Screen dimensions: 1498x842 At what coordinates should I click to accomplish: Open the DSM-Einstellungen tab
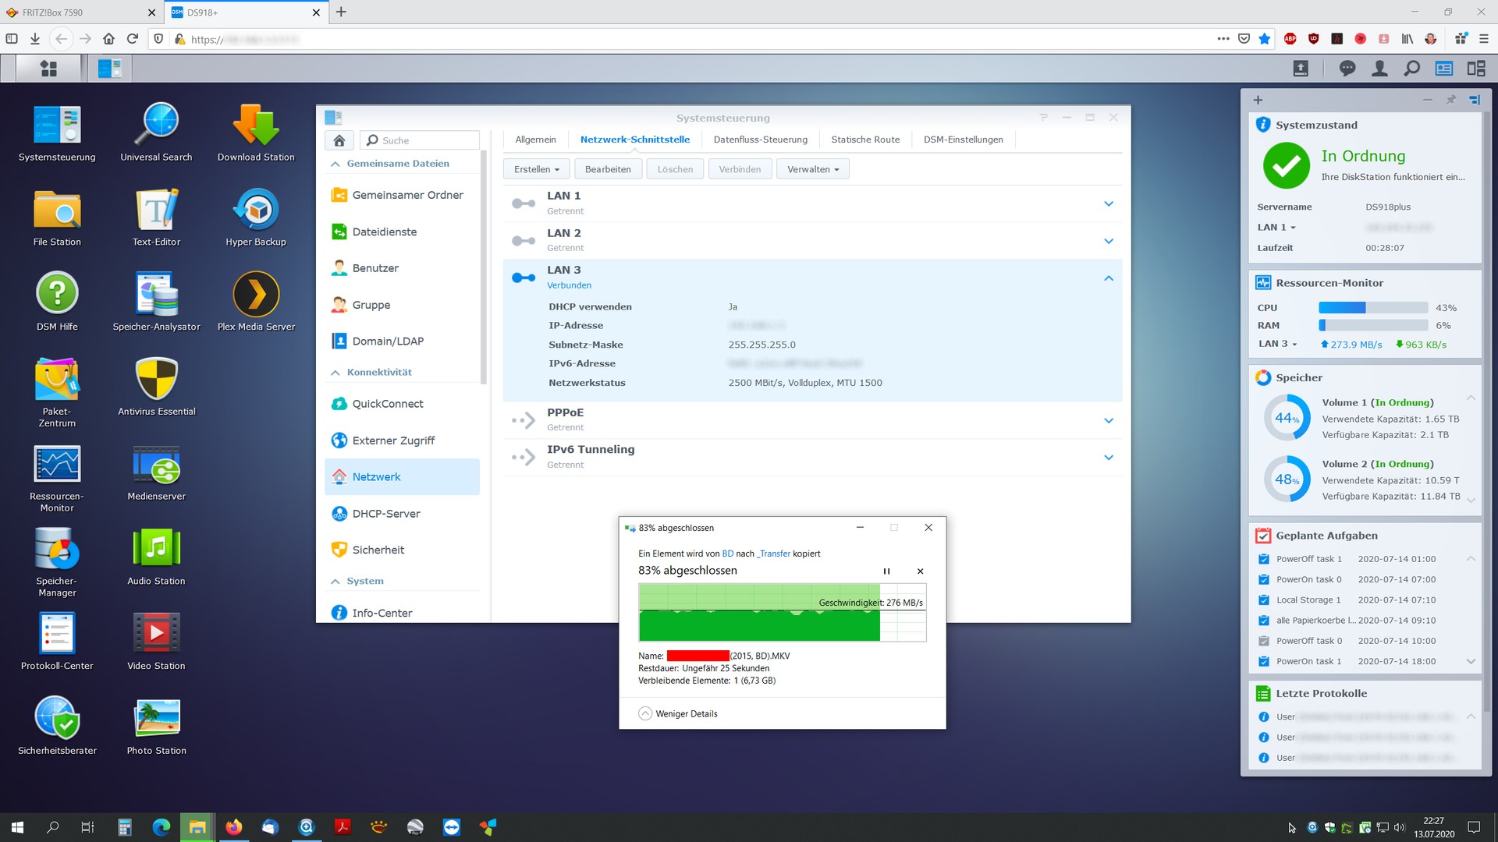tap(963, 140)
